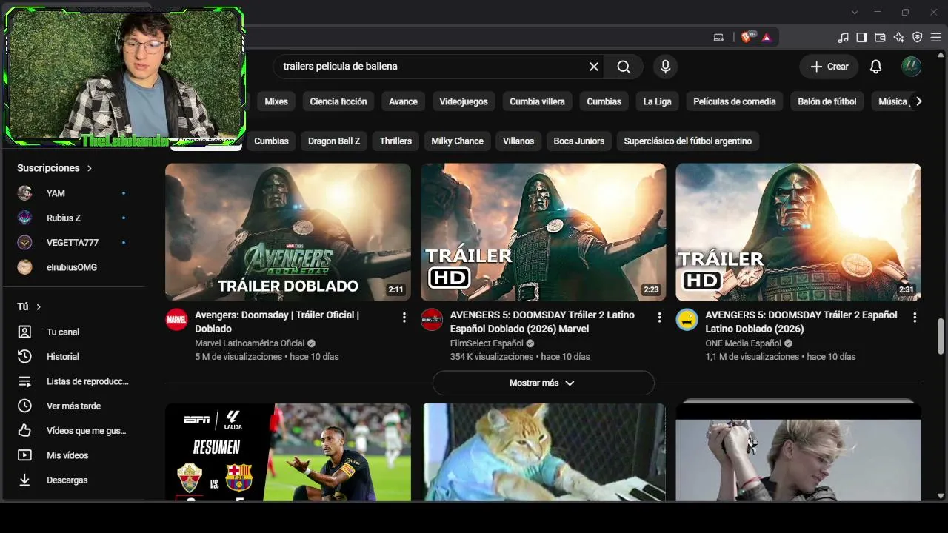Open ONE Media Español channel avatar
This screenshot has width=948, height=533.
(687, 319)
